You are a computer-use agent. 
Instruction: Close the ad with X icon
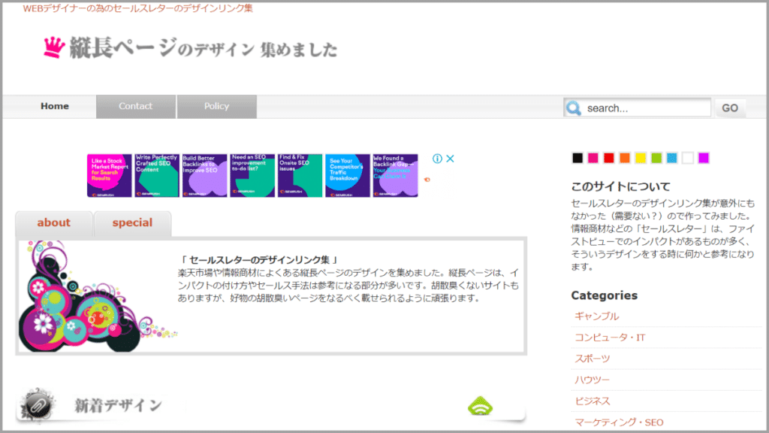pyautogui.click(x=450, y=159)
